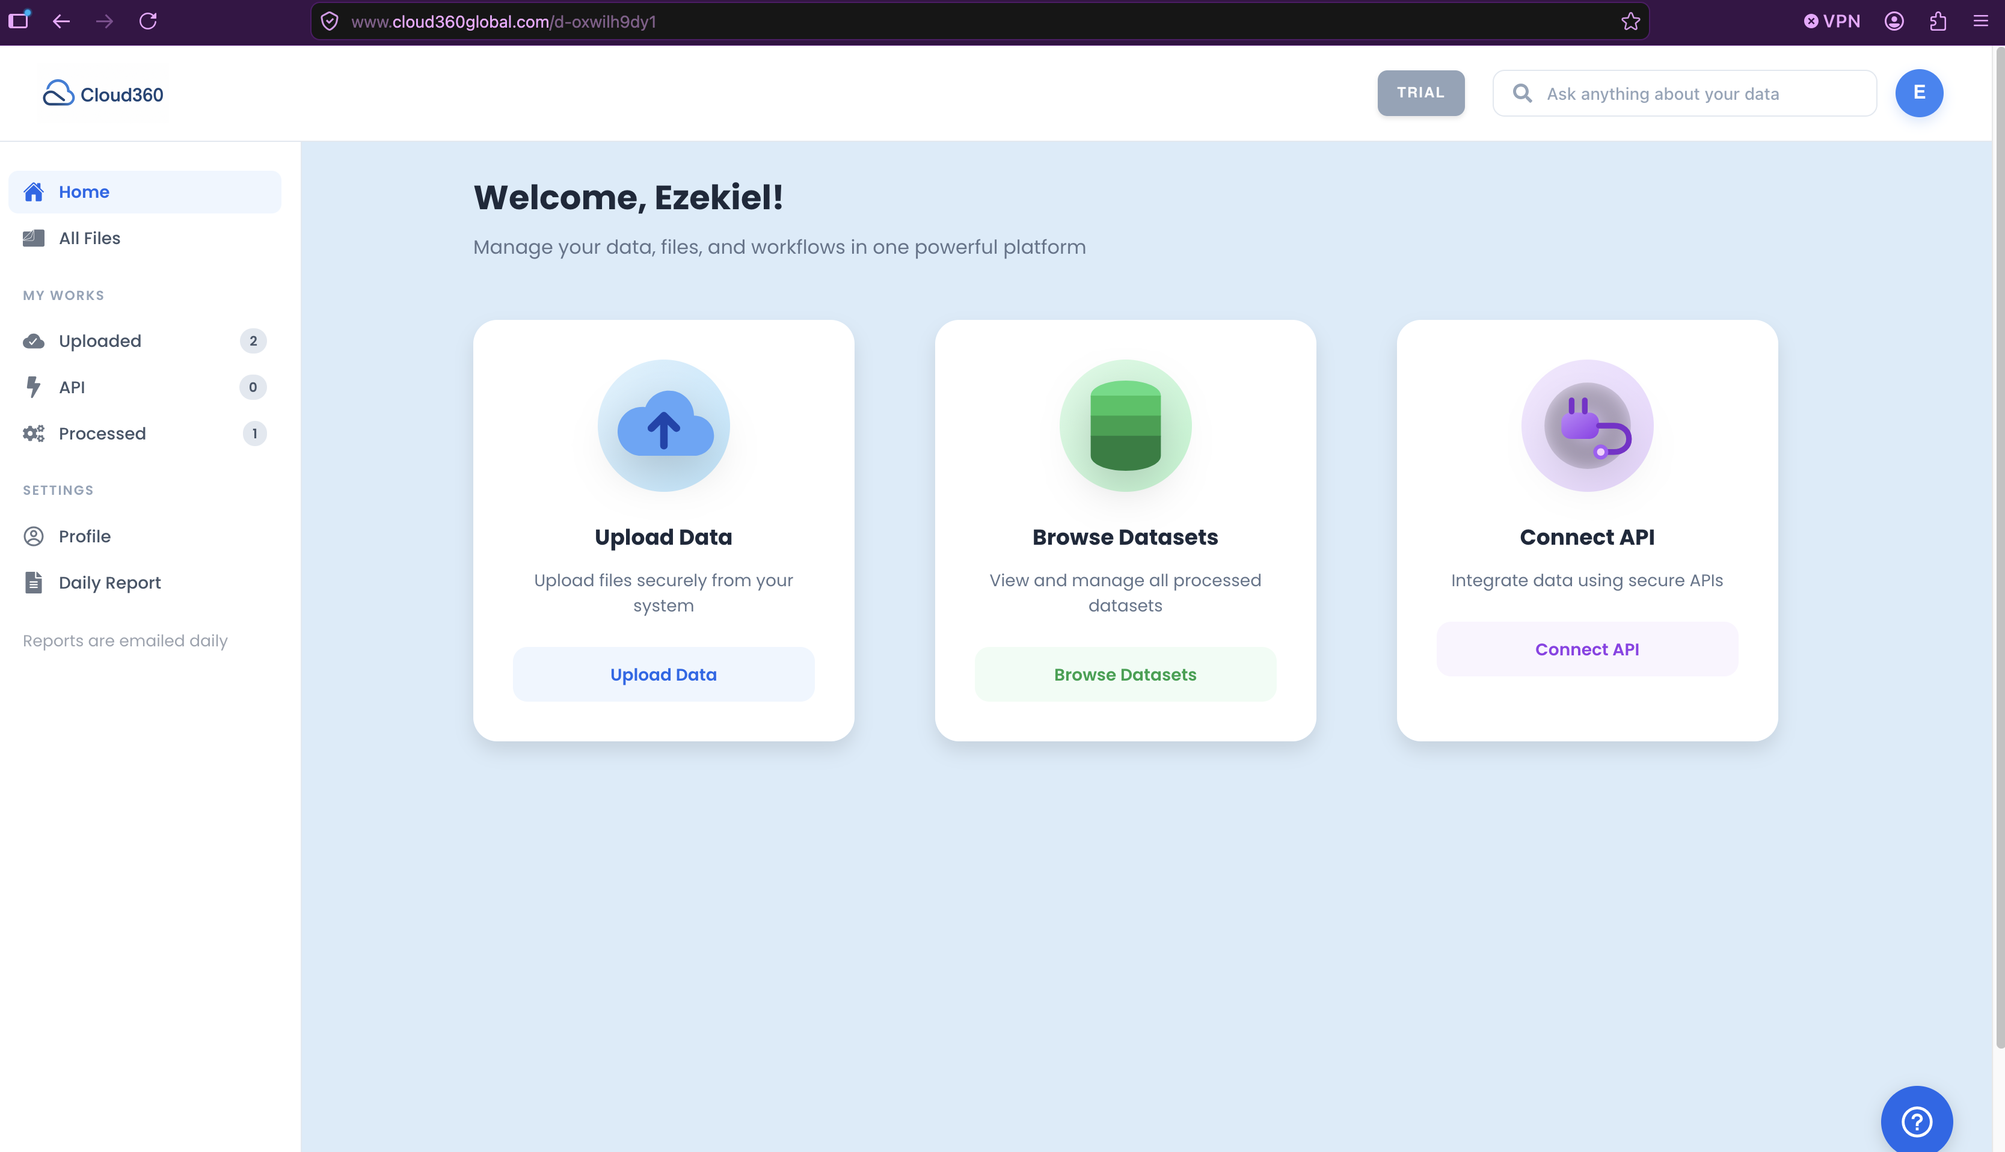Open the API lightning bolt section
The width and height of the screenshot is (2005, 1152).
pyautogui.click(x=32, y=387)
